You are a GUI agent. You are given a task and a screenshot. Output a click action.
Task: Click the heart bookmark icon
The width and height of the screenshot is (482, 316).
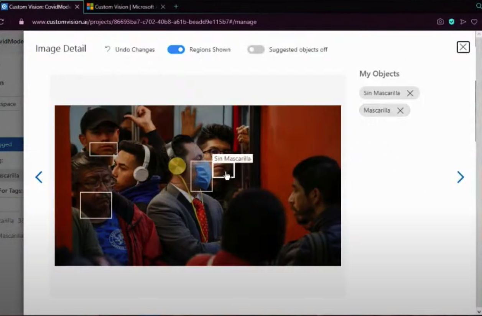point(474,22)
